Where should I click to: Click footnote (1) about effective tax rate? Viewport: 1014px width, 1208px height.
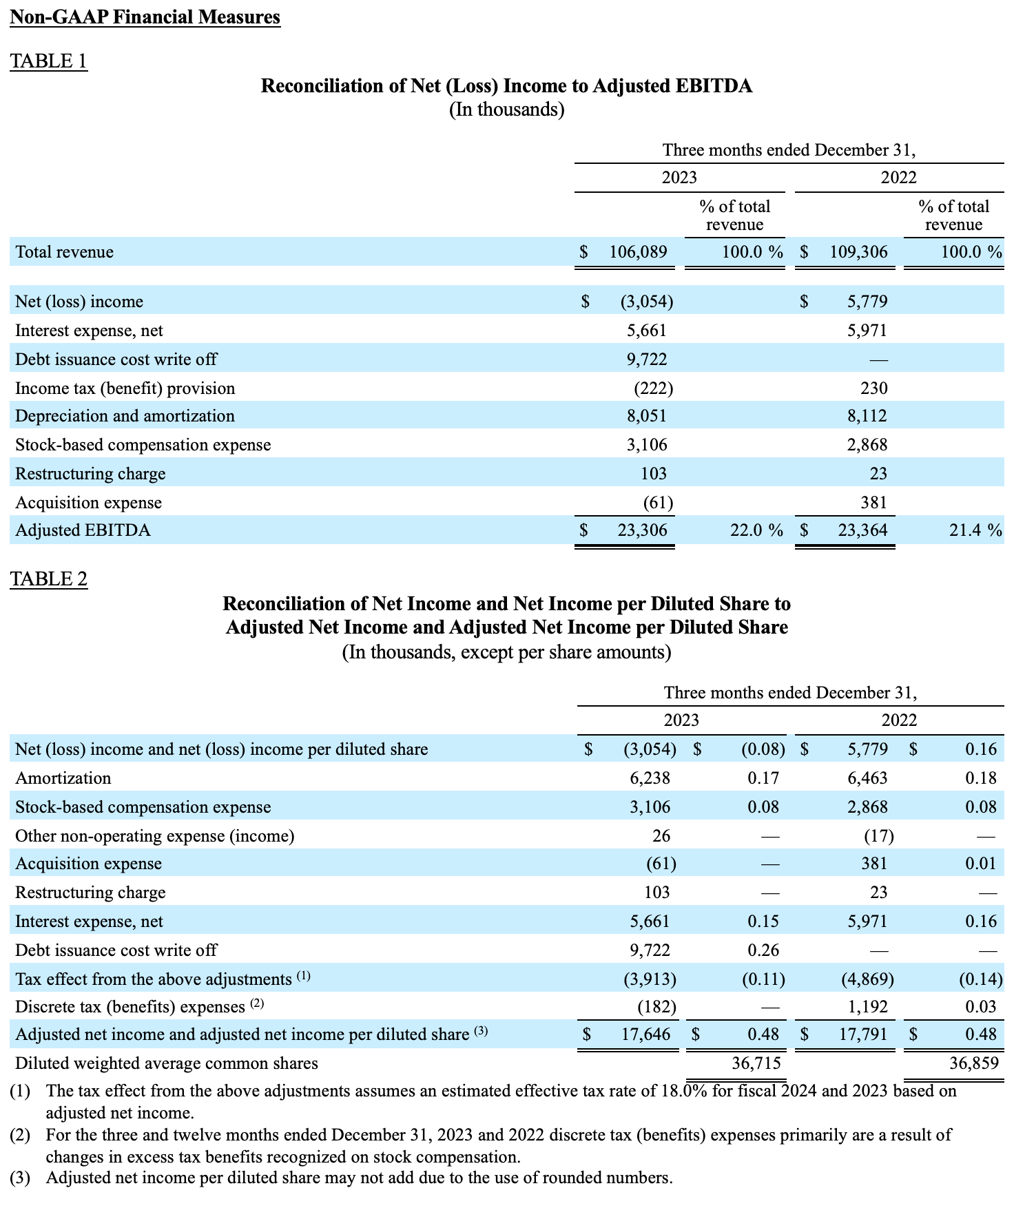[x=484, y=1102]
